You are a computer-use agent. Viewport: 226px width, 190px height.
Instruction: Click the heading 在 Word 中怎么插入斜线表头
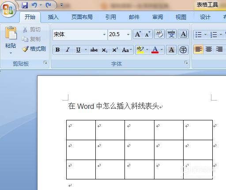[113, 106]
